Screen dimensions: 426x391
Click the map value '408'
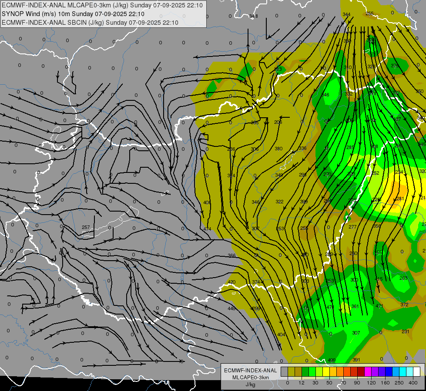[x=207, y=202]
